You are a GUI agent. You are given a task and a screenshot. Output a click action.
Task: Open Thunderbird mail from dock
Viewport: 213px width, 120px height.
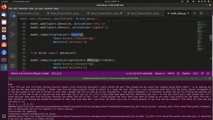click(4, 14)
